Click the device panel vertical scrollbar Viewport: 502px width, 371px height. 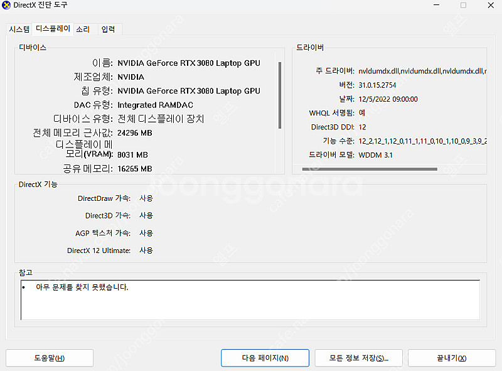pos(280,95)
